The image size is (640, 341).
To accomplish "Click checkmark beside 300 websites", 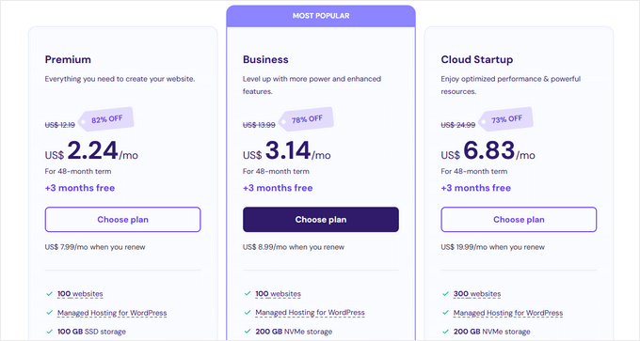I will point(445,294).
